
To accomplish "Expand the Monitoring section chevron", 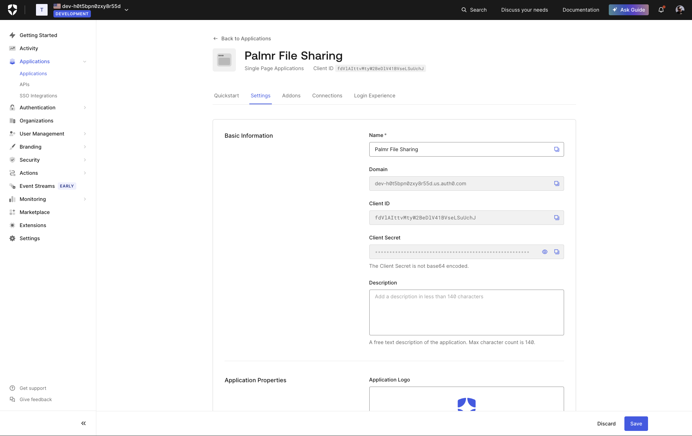I will tap(85, 199).
